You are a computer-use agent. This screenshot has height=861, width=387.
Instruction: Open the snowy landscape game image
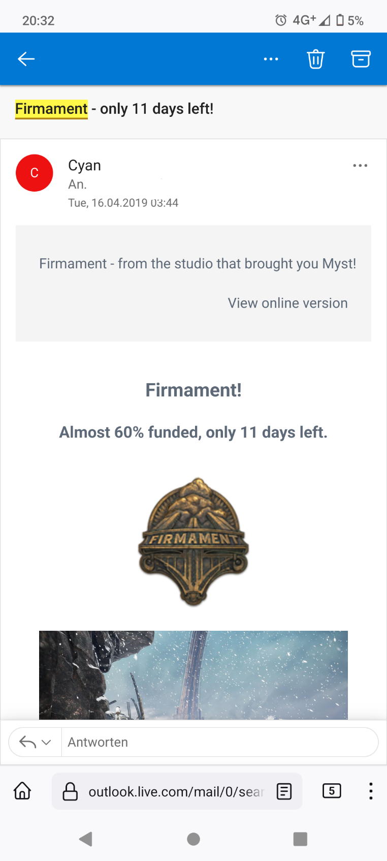click(x=193, y=675)
